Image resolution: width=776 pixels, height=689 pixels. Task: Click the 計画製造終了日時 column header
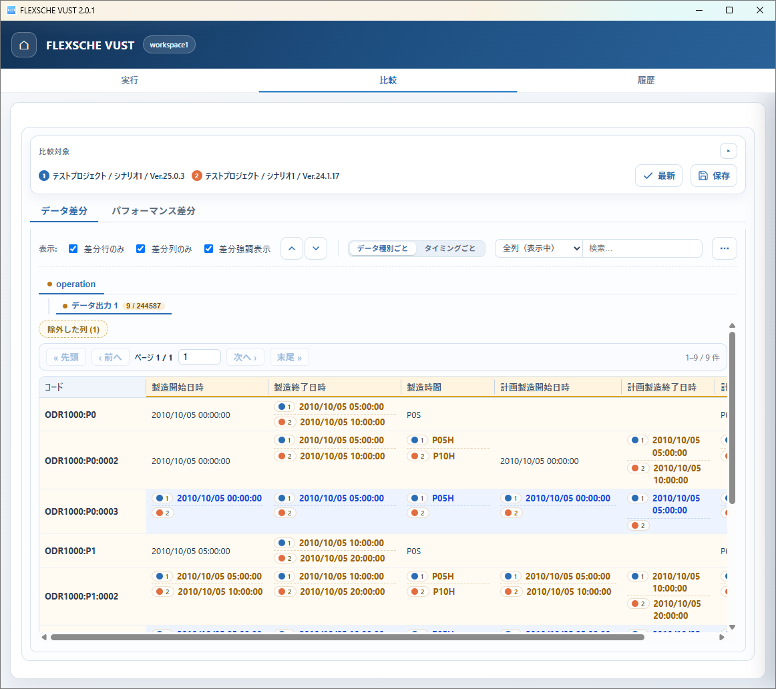[668, 387]
